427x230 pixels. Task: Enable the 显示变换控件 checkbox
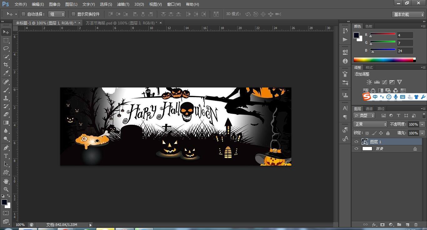pos(73,14)
